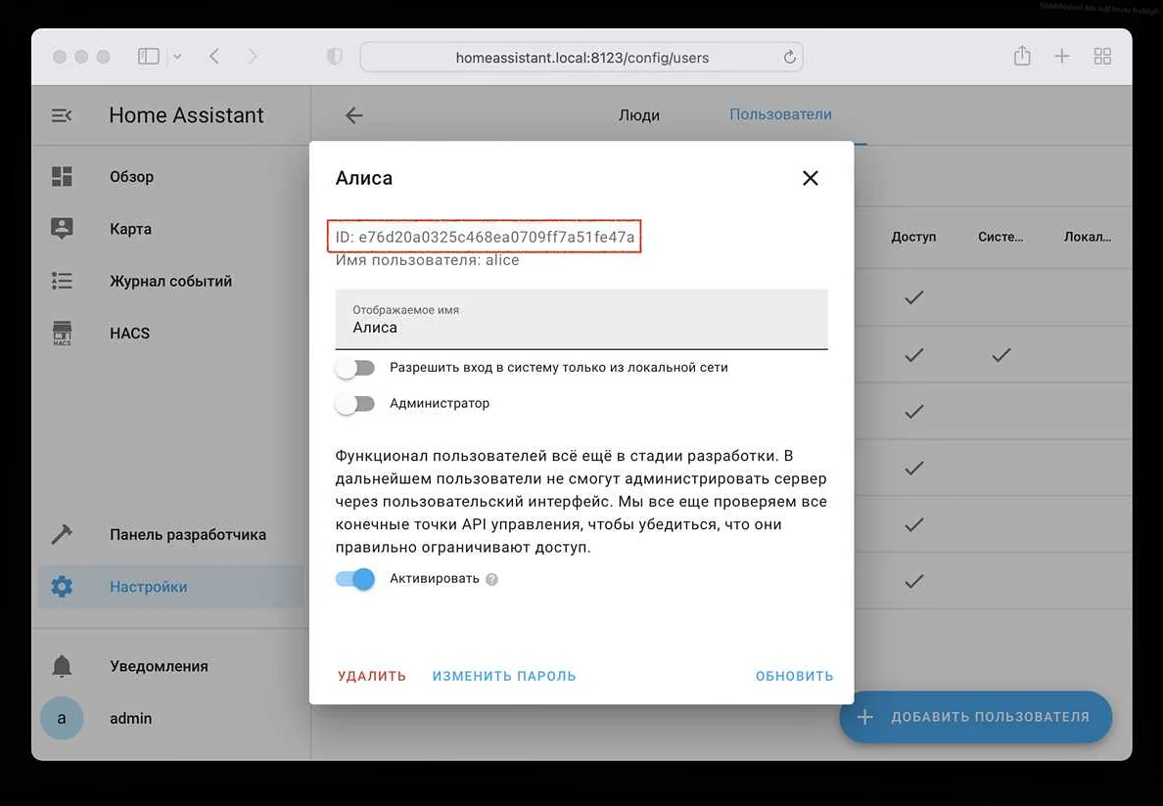Image resolution: width=1163 pixels, height=806 pixels.
Task: Click ДОБАВИТЬ ПОЛЬЗОВАТЕЛЯ button
Action: point(976,717)
